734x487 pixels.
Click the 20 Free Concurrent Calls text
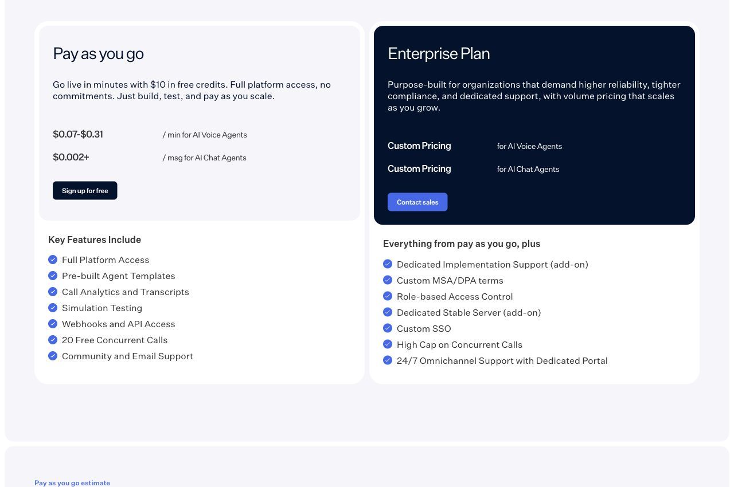tap(115, 340)
